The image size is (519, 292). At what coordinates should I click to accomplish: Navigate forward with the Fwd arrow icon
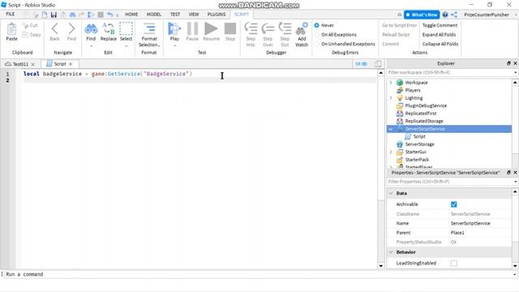(x=71, y=29)
